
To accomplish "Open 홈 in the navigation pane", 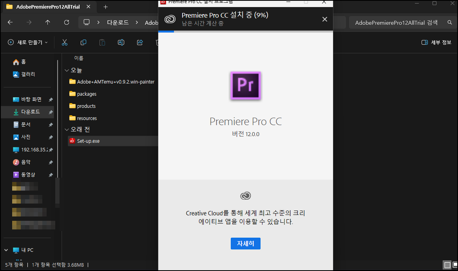I will (19, 62).
